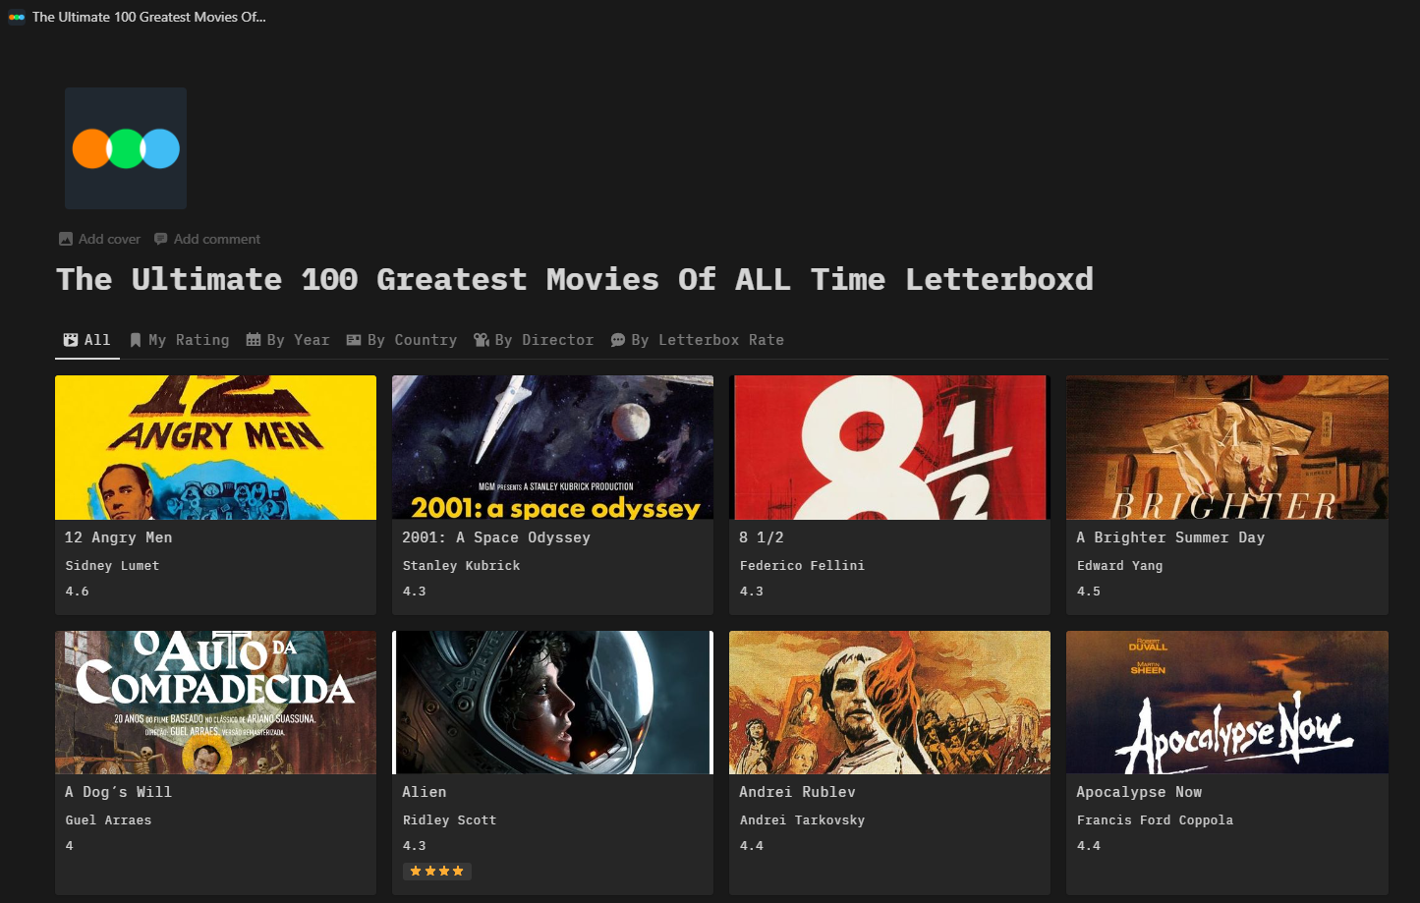Screen dimensions: 1420x903
Task: Open A Brighter Summer Day poster
Action: 1227,447
